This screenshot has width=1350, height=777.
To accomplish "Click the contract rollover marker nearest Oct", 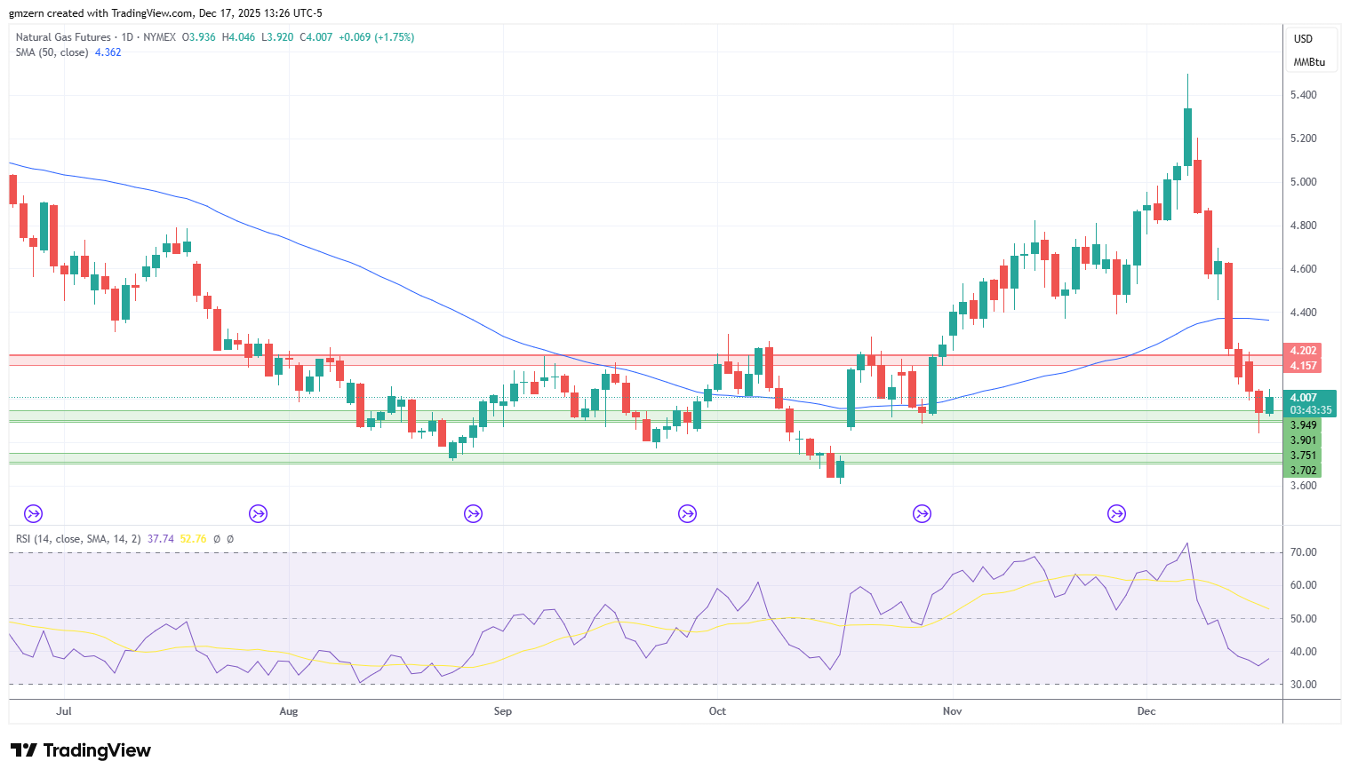I will pos(687,513).
